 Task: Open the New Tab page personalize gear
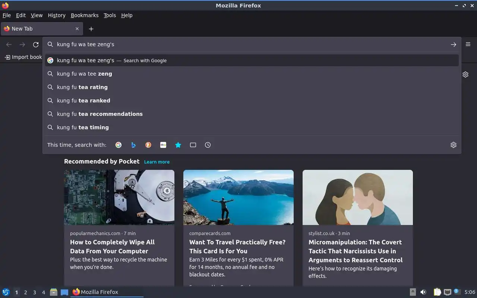[x=465, y=74]
